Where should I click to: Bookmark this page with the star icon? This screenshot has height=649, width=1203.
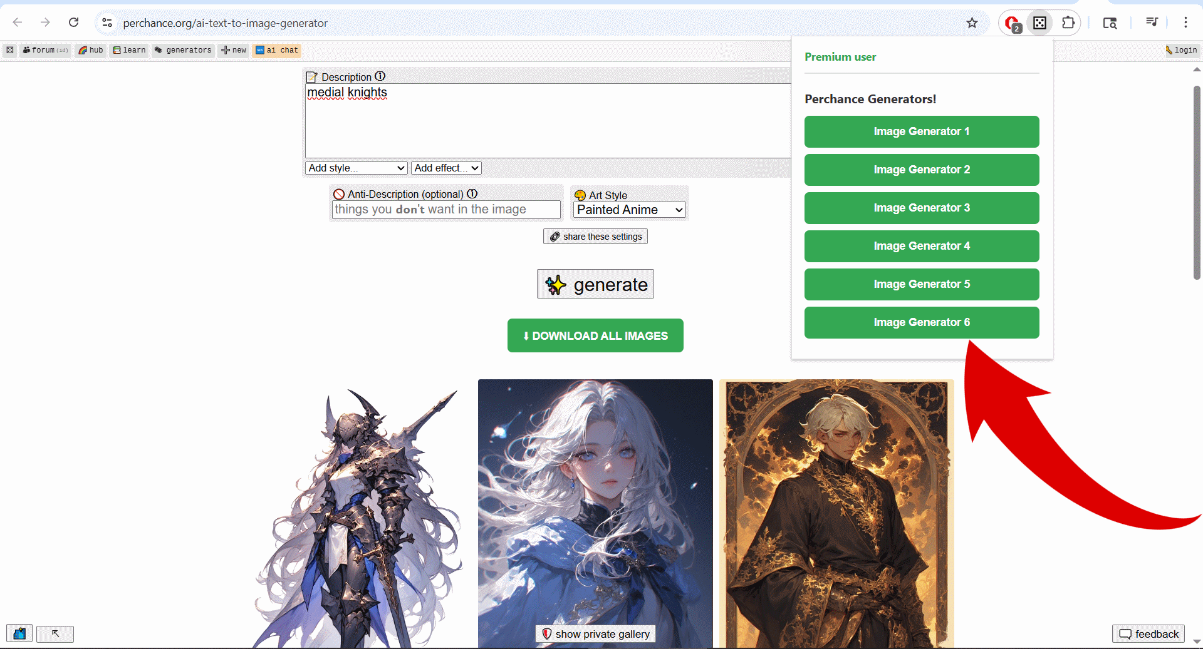click(972, 23)
